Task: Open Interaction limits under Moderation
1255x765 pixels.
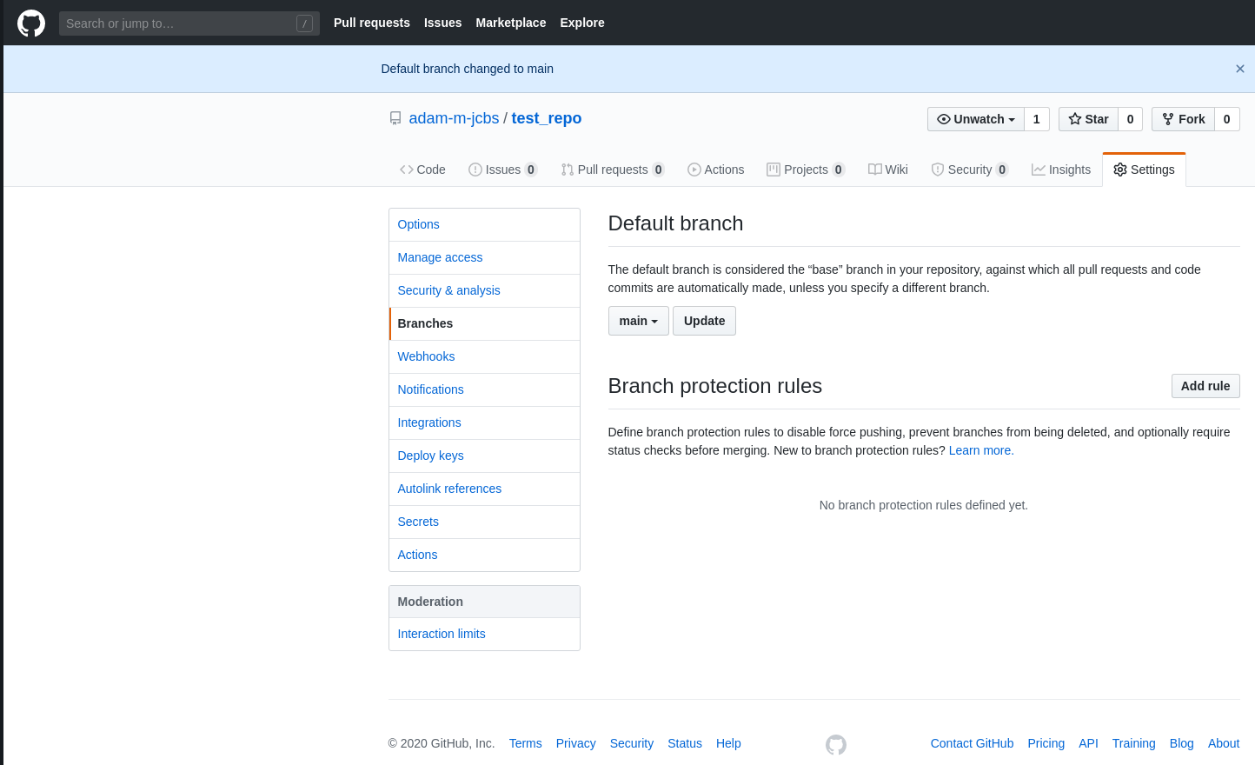Action: tap(484, 634)
